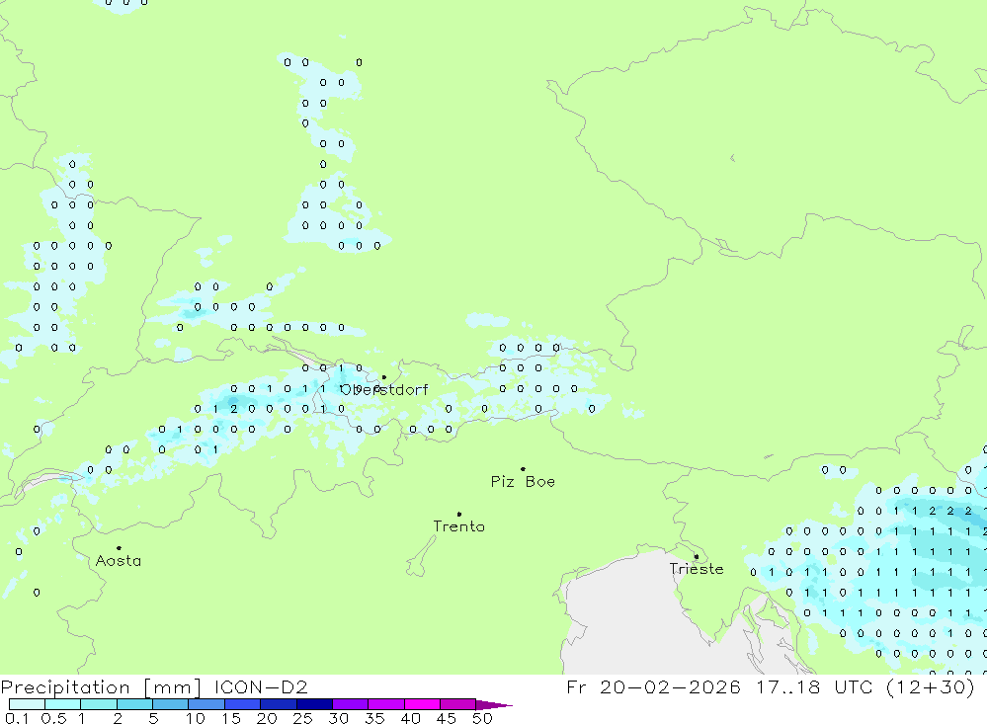Click the Trento city label

pos(459,526)
